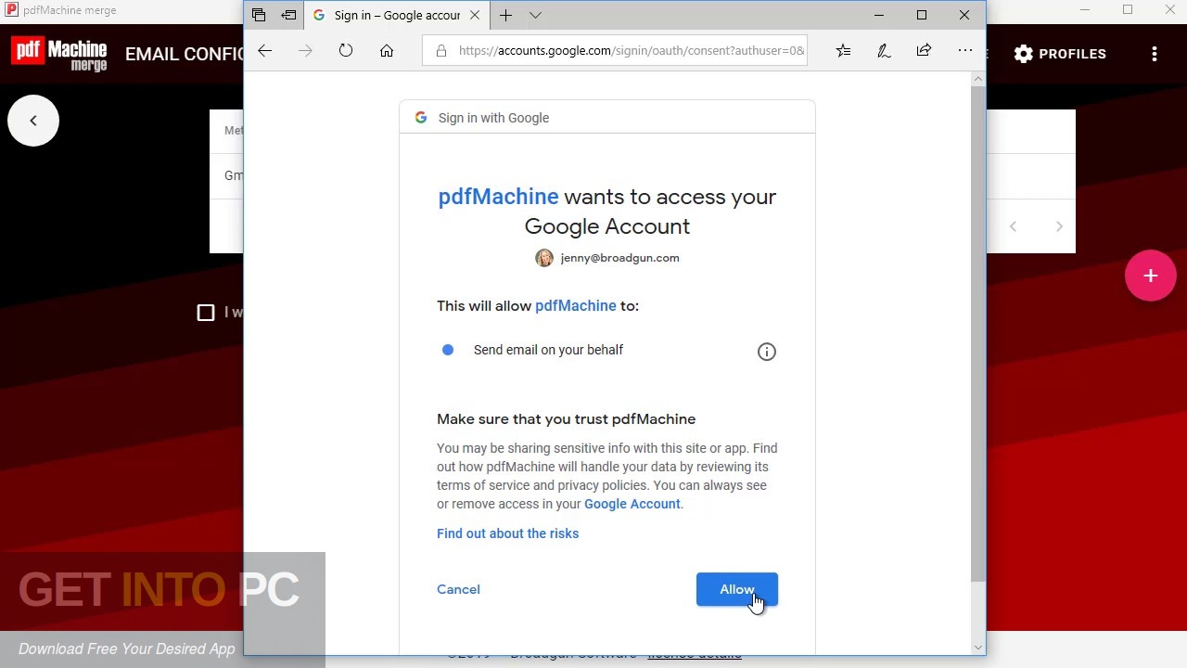1187x668 pixels.
Task: Go to the next page of the pdfMachine table
Action: tap(1059, 226)
